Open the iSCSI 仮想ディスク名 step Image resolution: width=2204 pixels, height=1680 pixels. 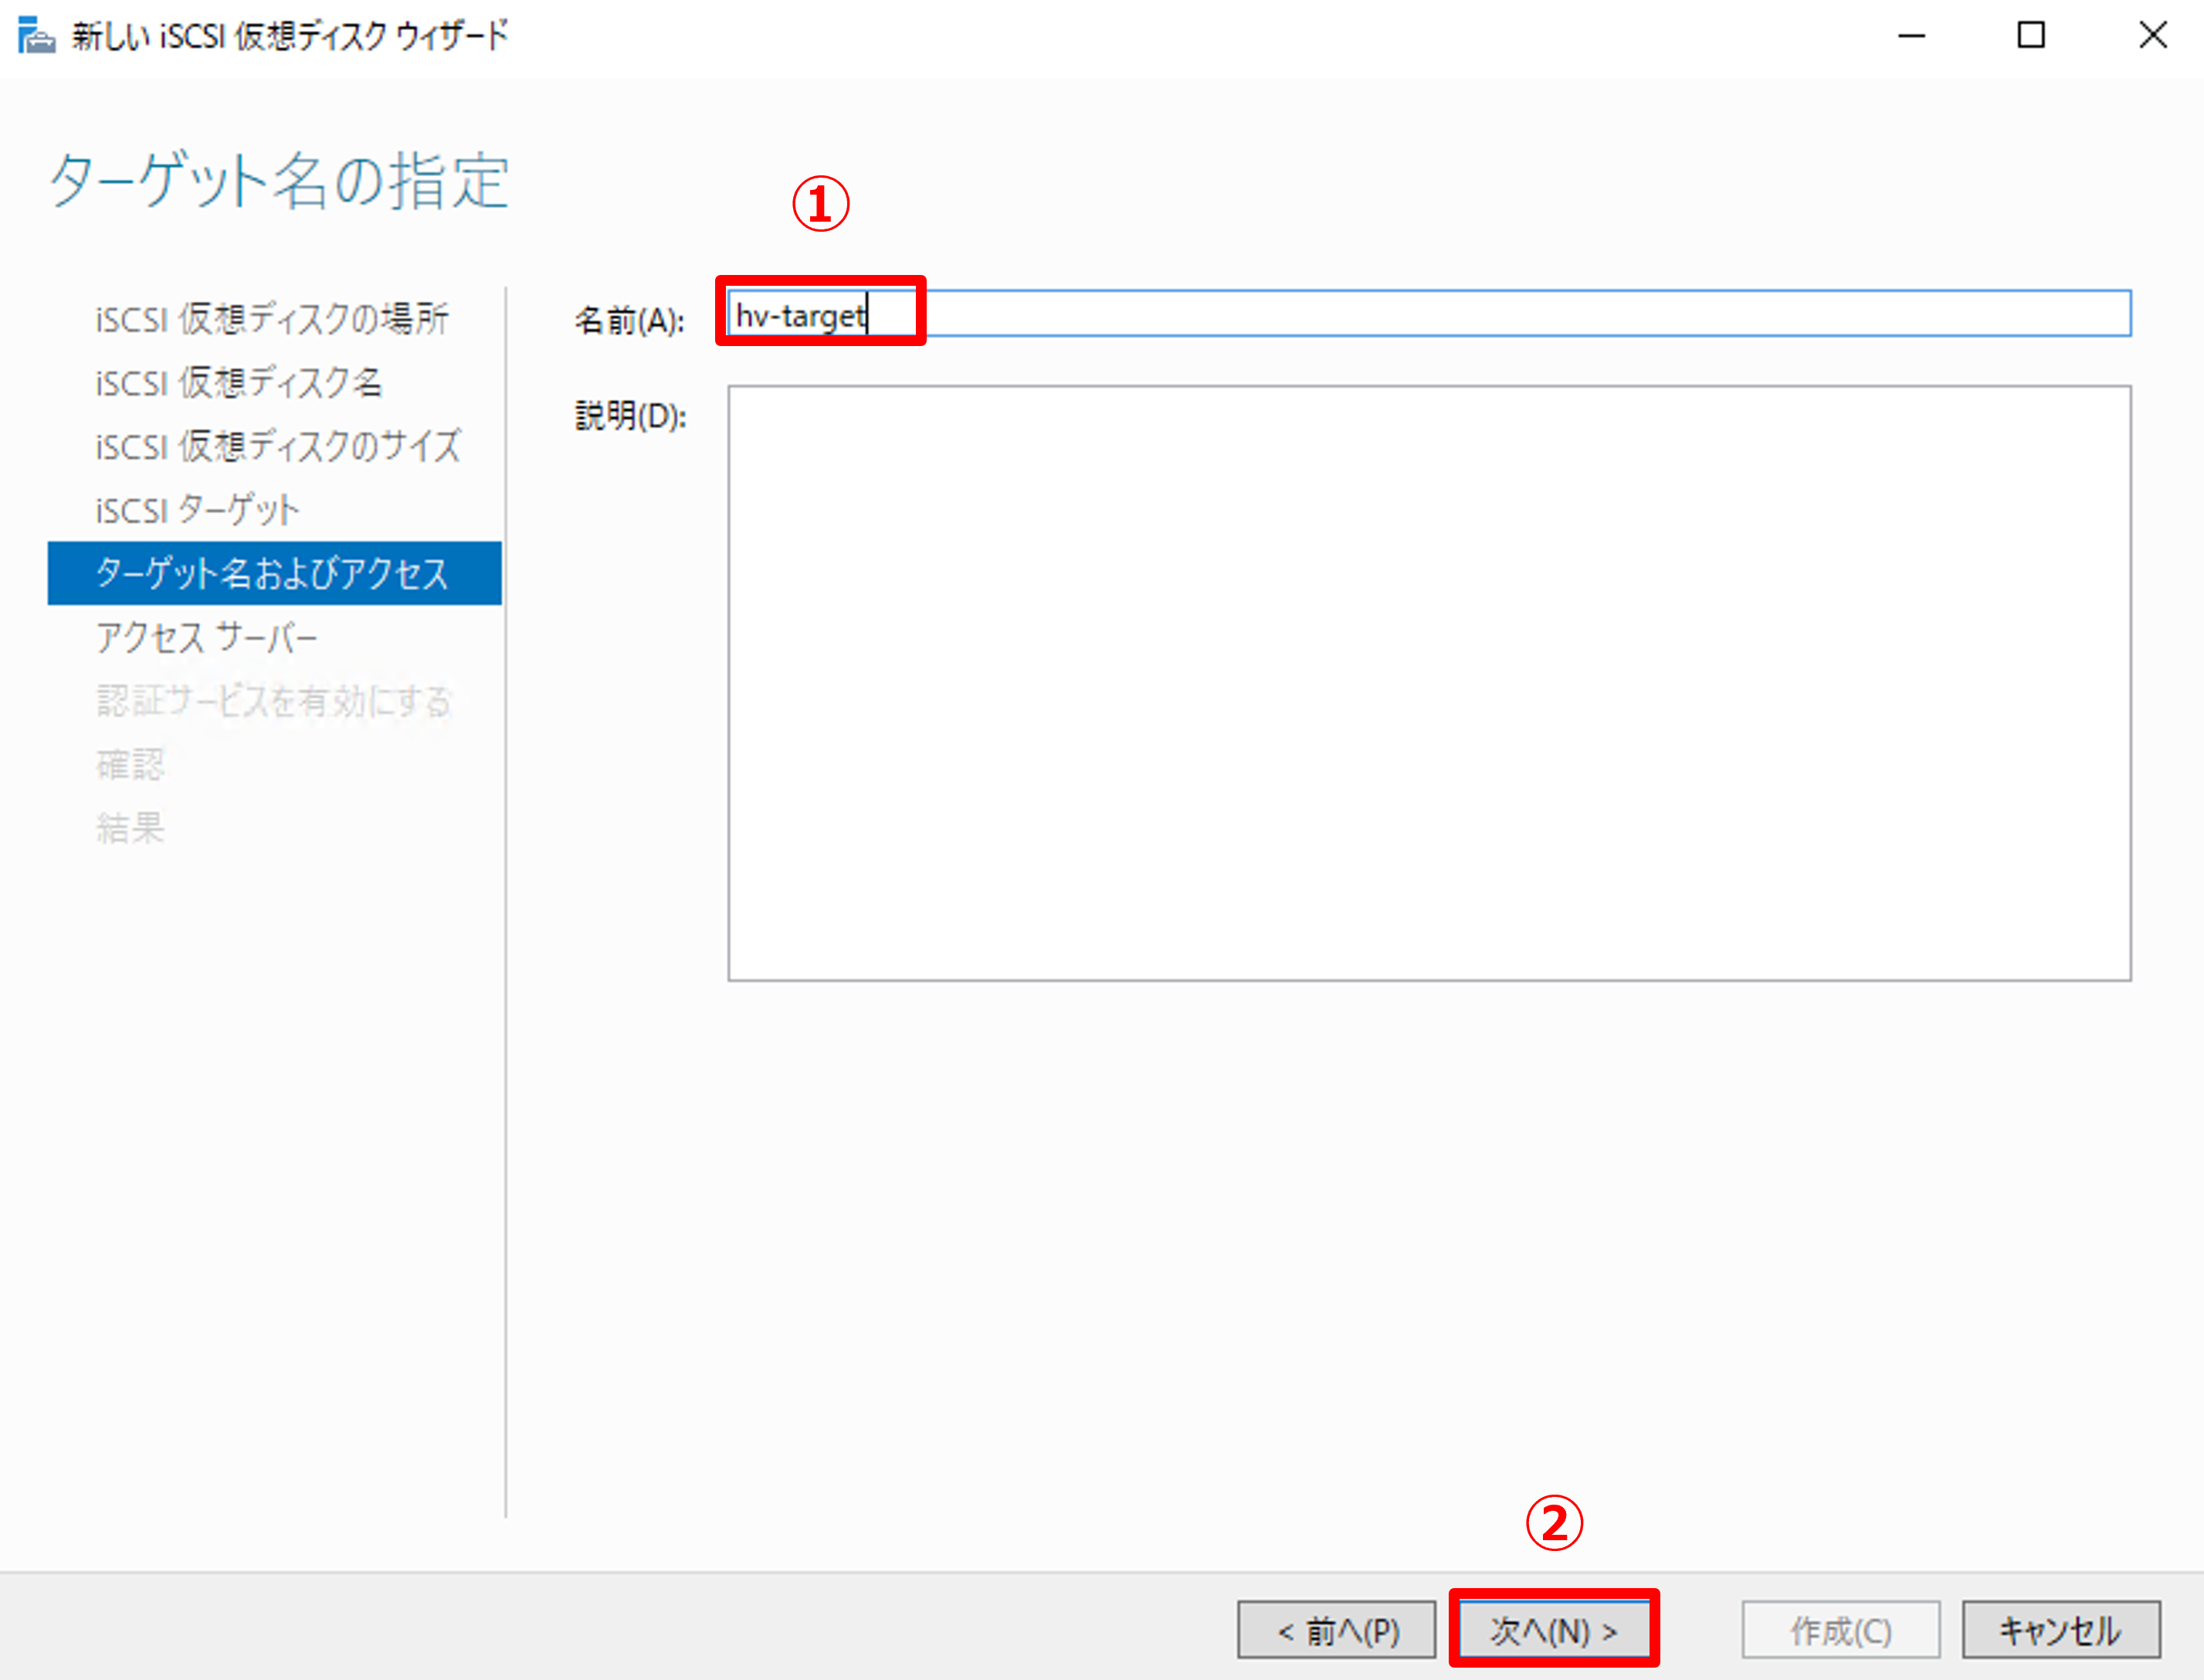[238, 383]
